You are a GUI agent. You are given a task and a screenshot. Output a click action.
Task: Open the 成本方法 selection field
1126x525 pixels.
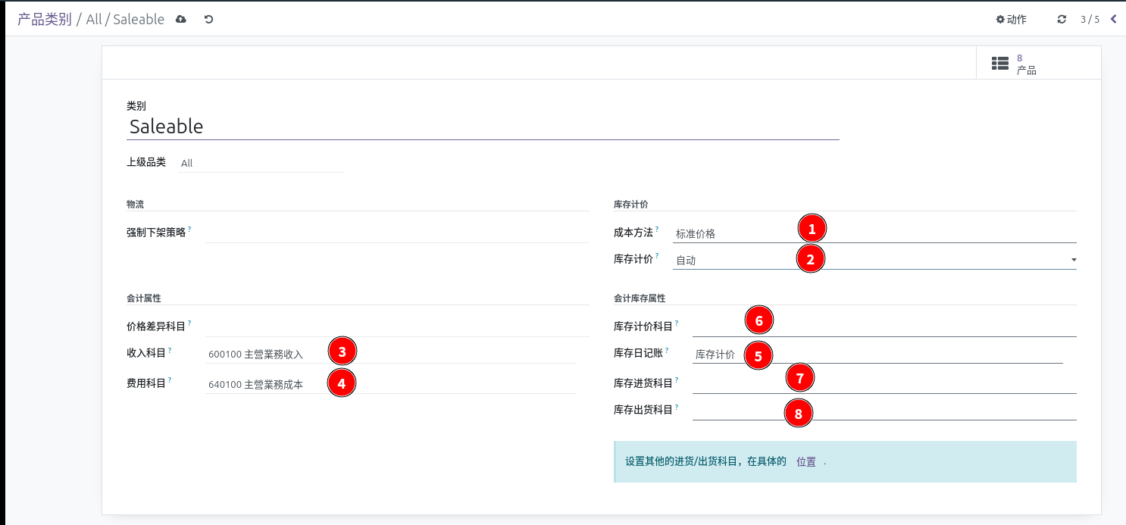874,233
